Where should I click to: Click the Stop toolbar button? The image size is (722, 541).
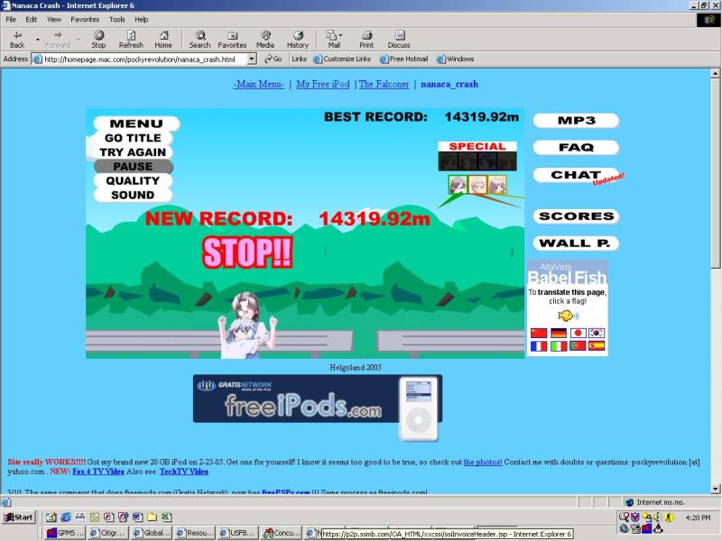(98, 40)
